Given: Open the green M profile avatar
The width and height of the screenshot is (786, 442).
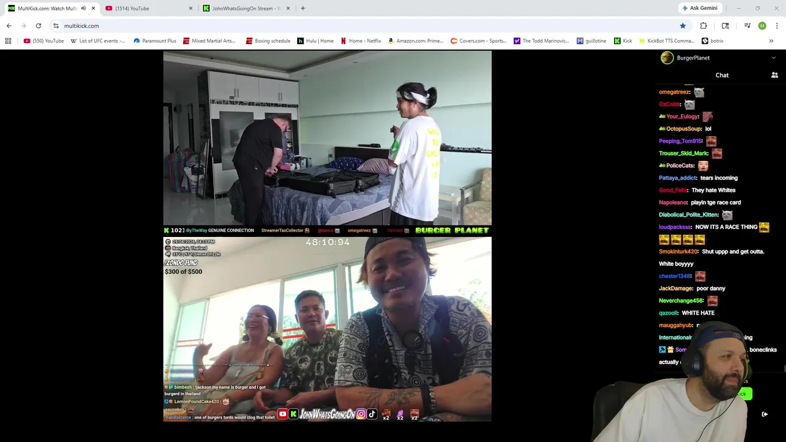Looking at the screenshot, I should click(x=762, y=26).
